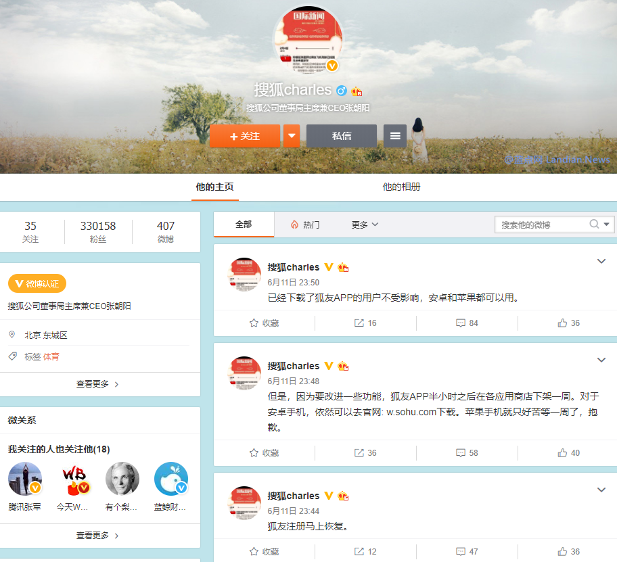Favorite the 23:44 post with 收藏

264,551
